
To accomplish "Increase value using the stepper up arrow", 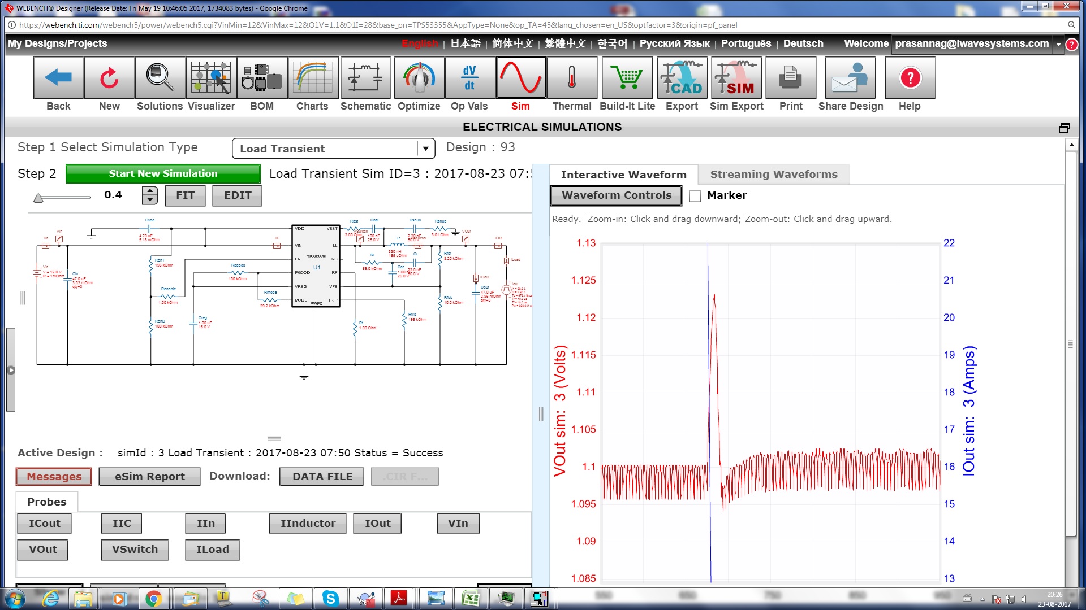I will click(x=149, y=191).
